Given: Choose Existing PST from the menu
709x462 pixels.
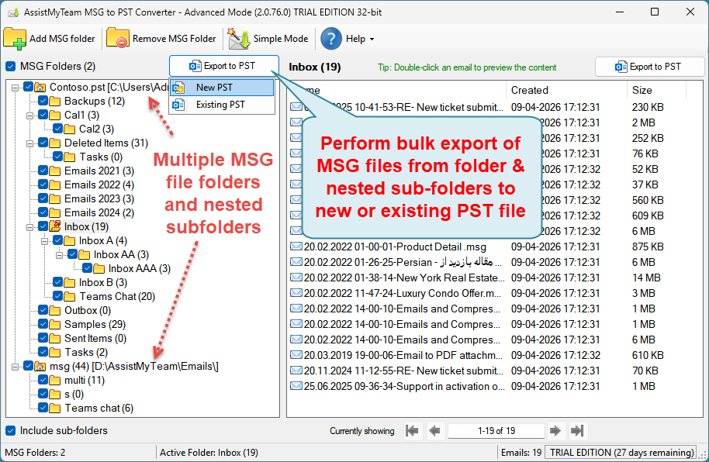Looking at the screenshot, I should 220,105.
